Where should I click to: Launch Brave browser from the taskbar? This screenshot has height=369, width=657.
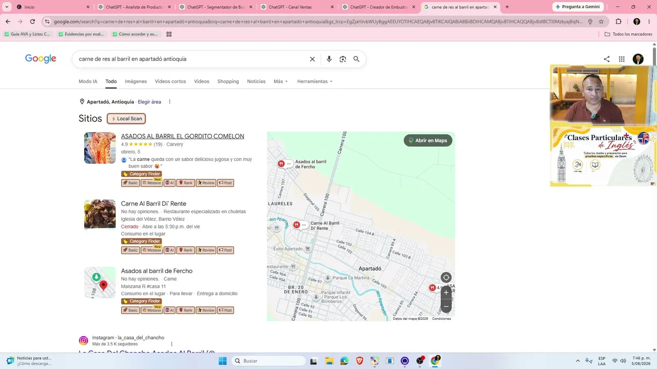tap(360, 361)
